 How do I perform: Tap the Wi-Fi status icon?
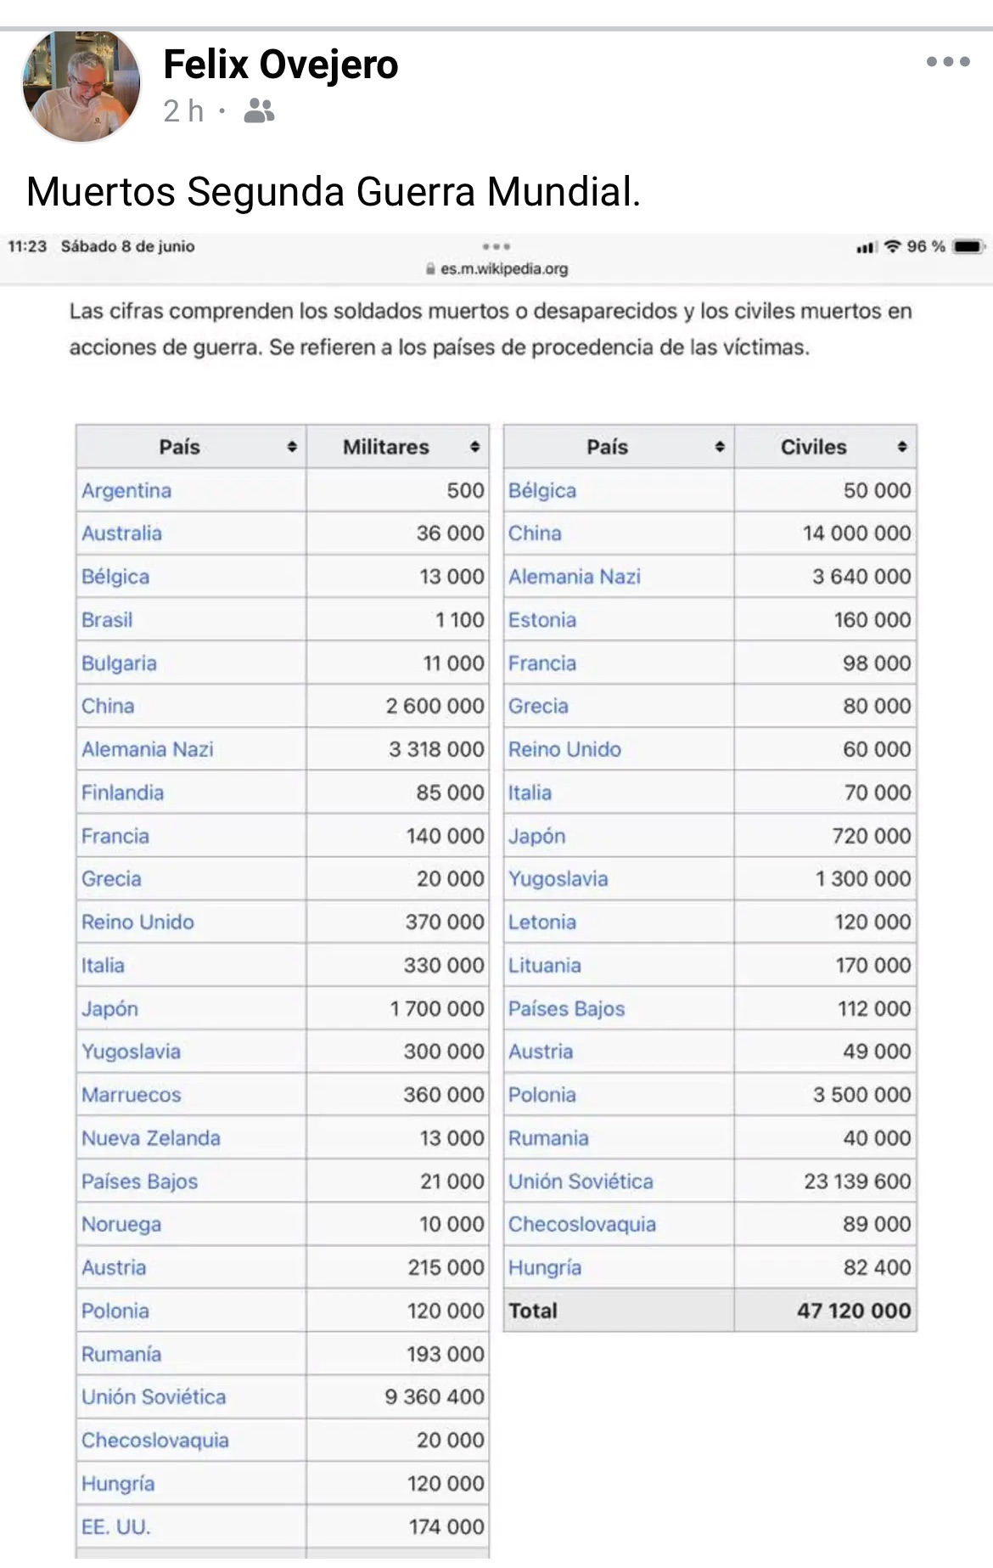click(x=892, y=246)
